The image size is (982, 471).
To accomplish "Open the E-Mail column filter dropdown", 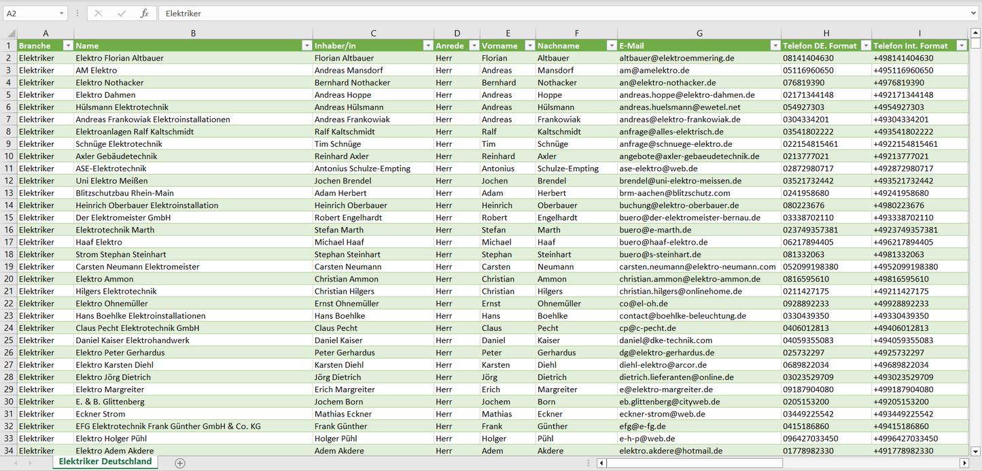I will click(x=775, y=46).
